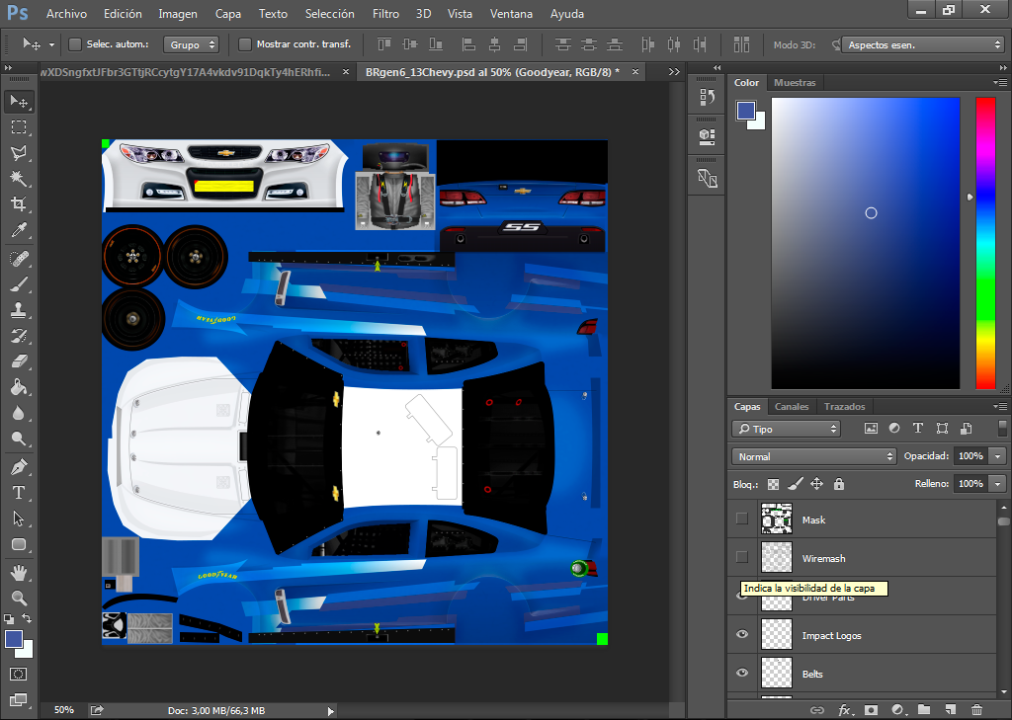1012x720 pixels.
Task: Click the Opacidad value field
Action: click(970, 456)
